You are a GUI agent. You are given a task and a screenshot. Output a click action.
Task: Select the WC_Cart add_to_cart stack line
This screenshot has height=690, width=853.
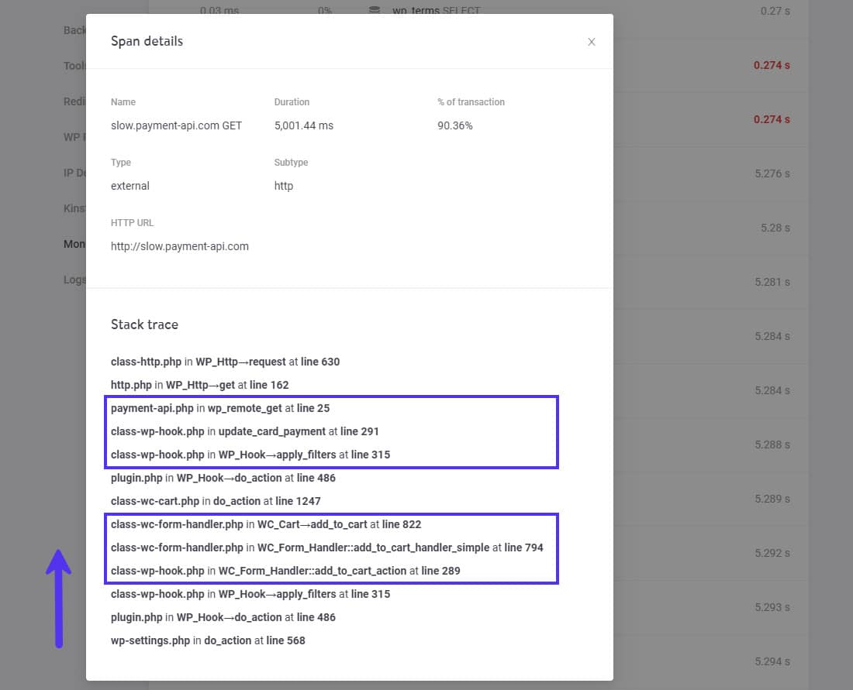click(x=266, y=524)
